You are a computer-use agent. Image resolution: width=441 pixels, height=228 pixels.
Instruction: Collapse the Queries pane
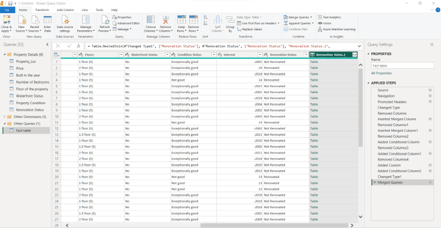point(47,44)
